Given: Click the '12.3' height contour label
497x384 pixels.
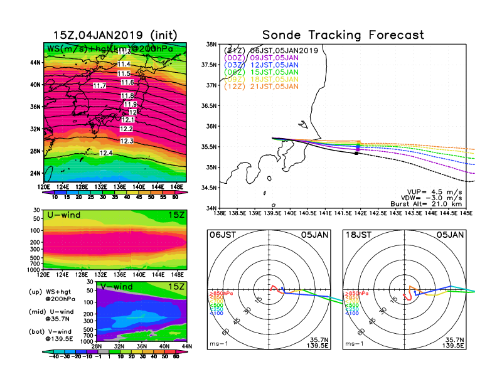Looking at the screenshot, I should click(x=127, y=141).
